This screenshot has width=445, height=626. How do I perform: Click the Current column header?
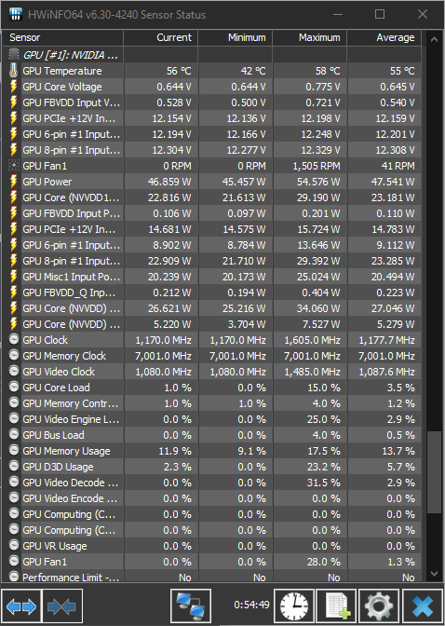click(160, 37)
